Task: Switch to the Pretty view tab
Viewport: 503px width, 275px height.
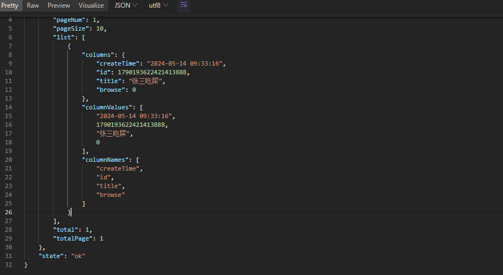Action: 10,5
